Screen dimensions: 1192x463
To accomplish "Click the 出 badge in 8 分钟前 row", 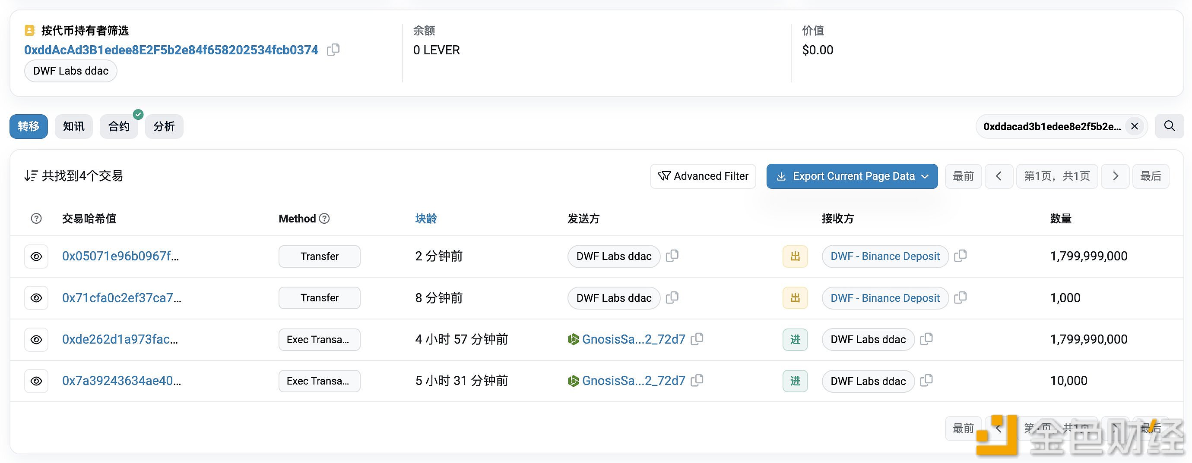I will click(795, 298).
